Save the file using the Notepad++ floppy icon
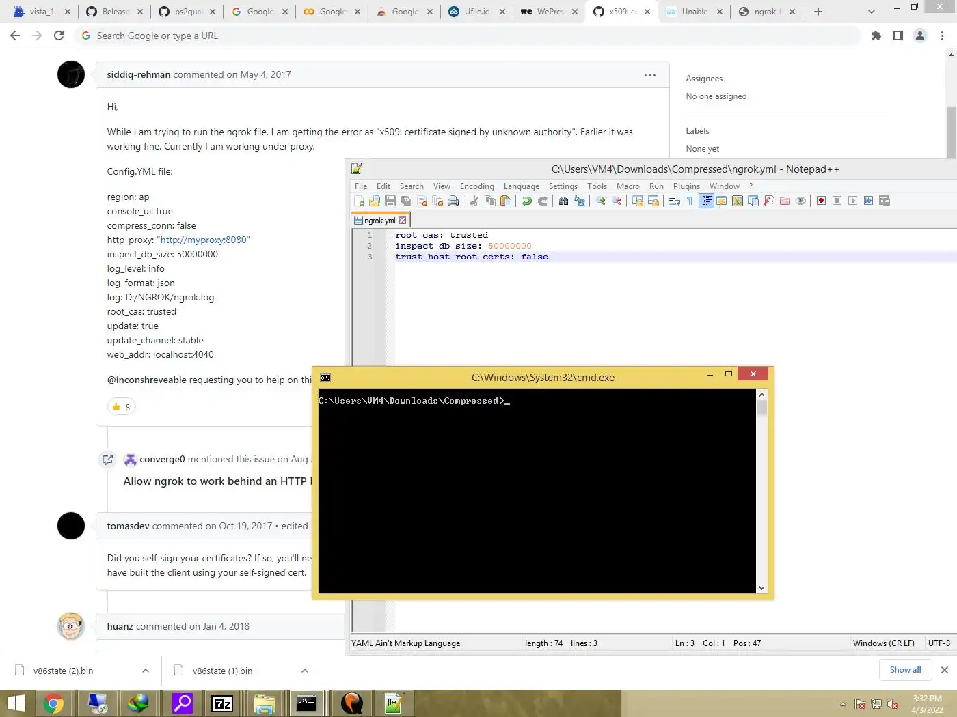Viewport: 957px width, 717px height. [x=390, y=201]
